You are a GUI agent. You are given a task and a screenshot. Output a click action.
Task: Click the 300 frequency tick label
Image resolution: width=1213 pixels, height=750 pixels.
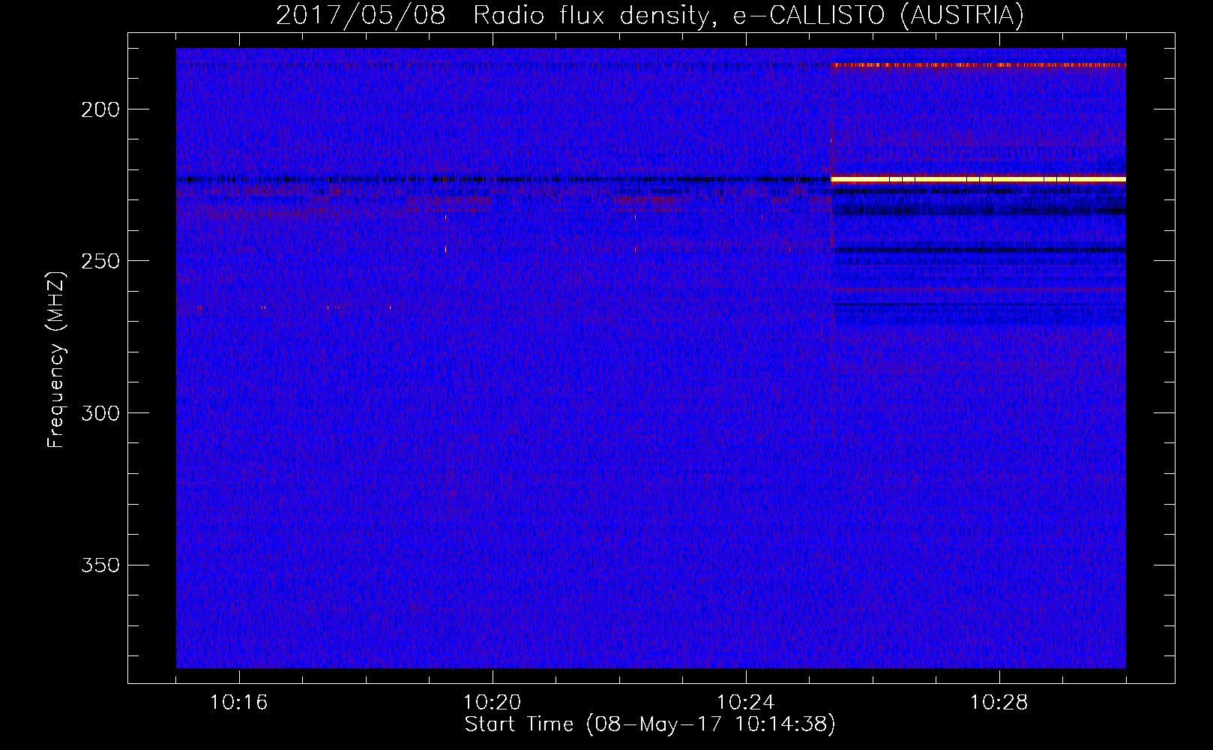100,414
